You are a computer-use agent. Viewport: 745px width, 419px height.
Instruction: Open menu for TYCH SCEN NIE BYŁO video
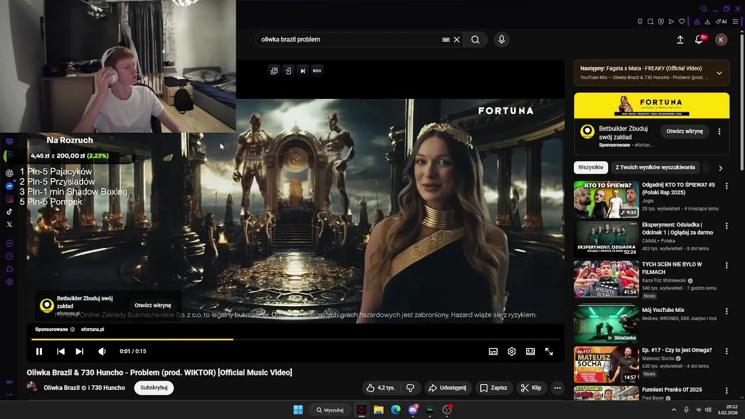[x=726, y=265]
